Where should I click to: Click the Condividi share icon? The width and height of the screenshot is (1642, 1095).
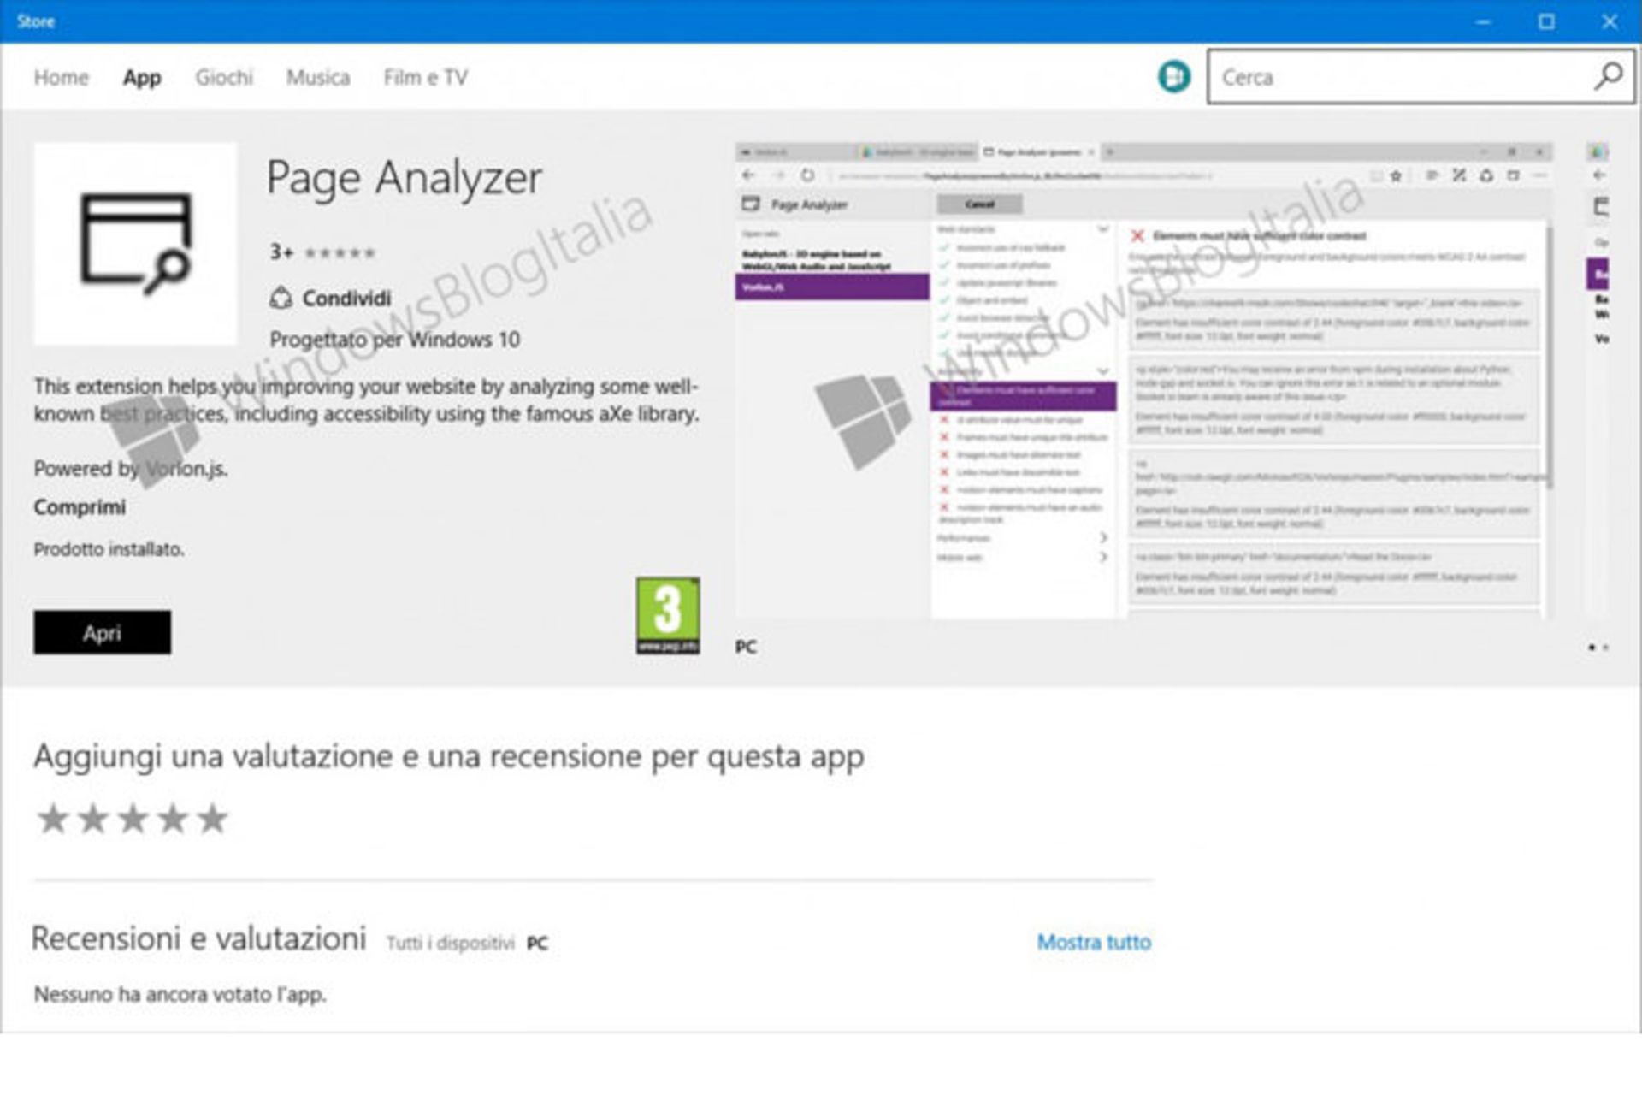(281, 299)
